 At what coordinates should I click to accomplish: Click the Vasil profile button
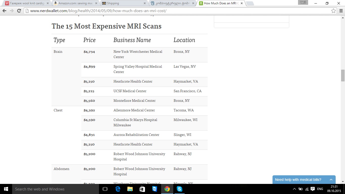click(x=303, y=3)
